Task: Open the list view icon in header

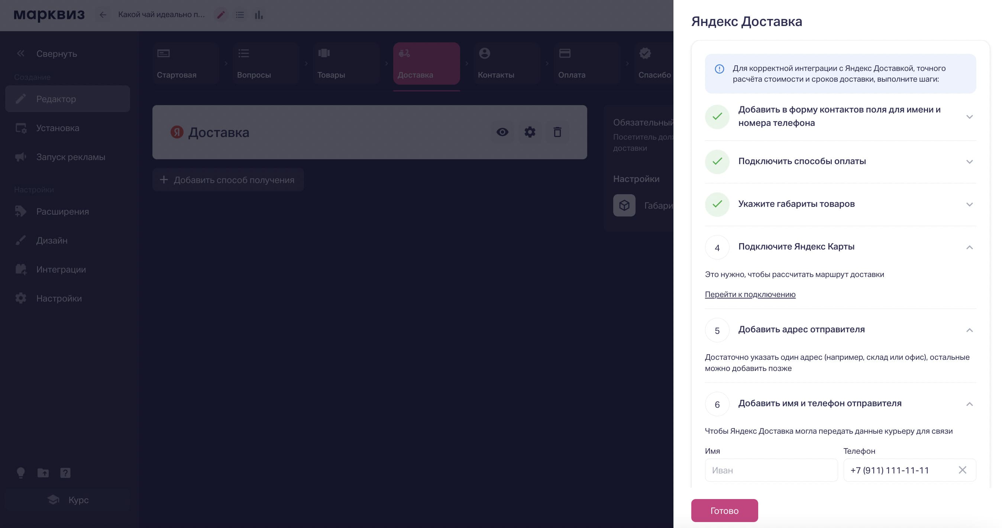Action: pos(240,15)
